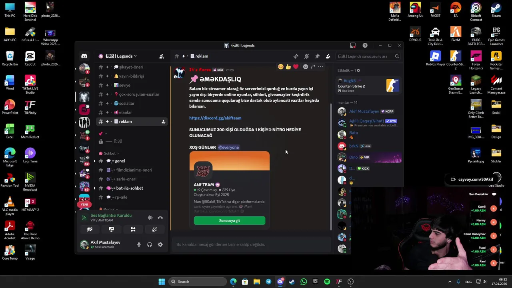Click Spotify icon on taskbar
Image resolution: width=512 pixels, height=288 pixels.
coord(327,282)
